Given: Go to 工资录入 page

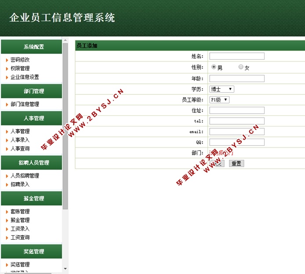Looking at the screenshot, I should 20,229.
